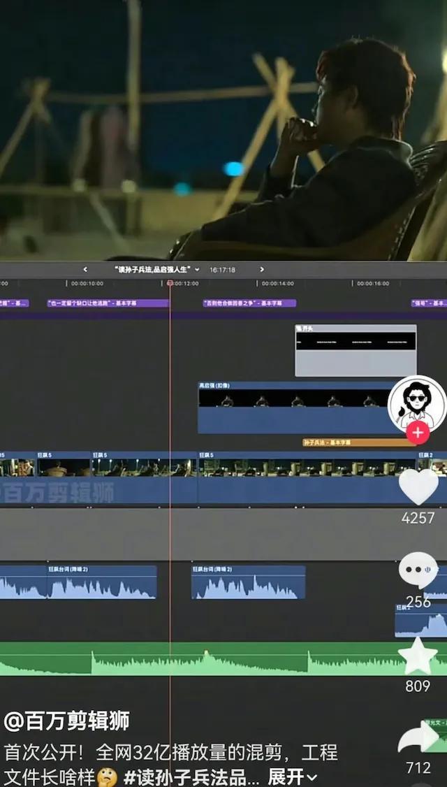447x787 pixels.
Task: Open comments via the speech bubble icon
Action: click(x=418, y=570)
